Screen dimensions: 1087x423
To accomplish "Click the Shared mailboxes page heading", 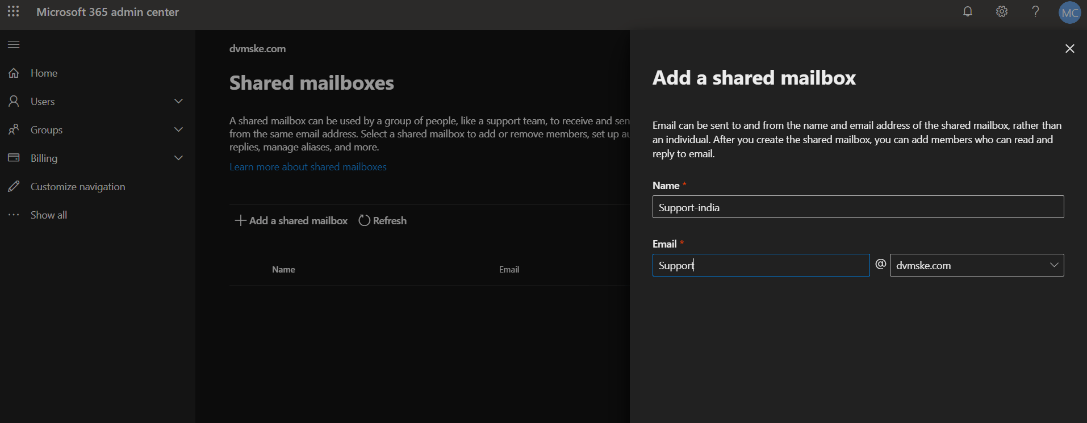I will point(312,83).
